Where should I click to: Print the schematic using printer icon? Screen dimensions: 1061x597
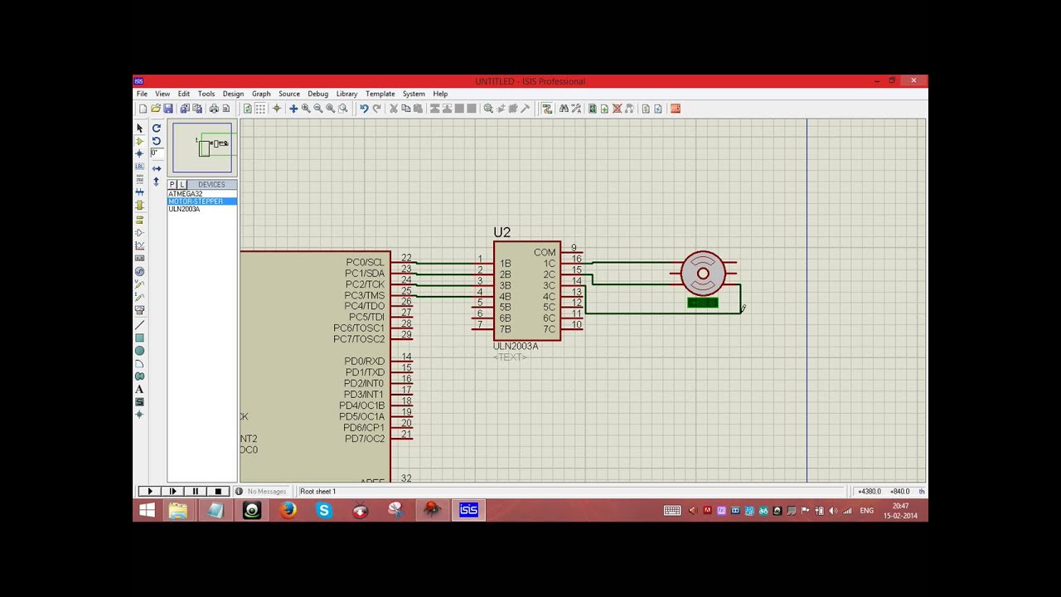(x=214, y=109)
